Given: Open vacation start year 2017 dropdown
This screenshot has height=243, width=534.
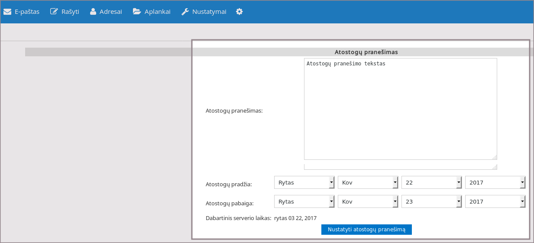Looking at the screenshot, I should (495, 182).
